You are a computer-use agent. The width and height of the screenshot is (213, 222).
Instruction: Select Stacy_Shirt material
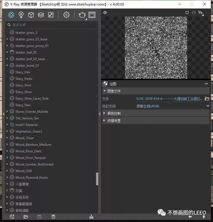point(23,85)
